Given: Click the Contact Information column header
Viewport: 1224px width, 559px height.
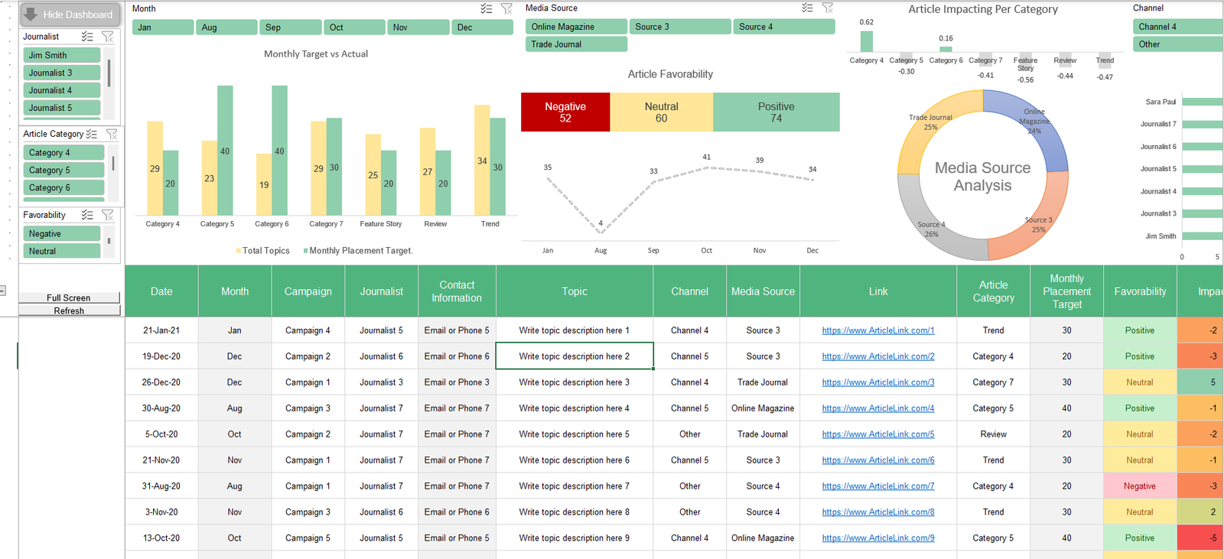Looking at the screenshot, I should [457, 291].
